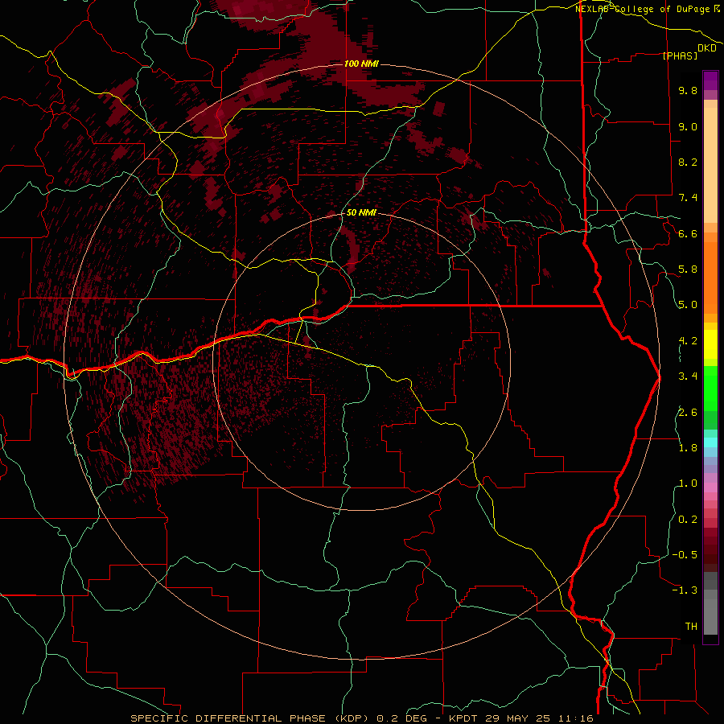This screenshot has height=724, width=724.
Task: Pick the cyan color bar segment
Action: tap(710, 442)
